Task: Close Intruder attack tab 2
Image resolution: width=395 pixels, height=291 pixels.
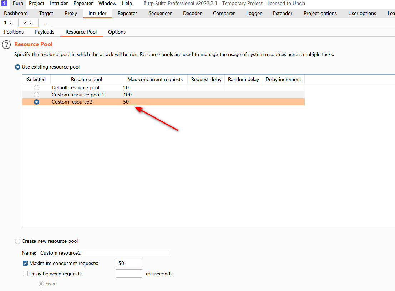Action: pos(31,23)
